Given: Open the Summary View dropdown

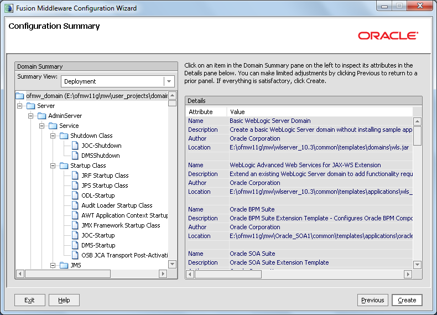Looking at the screenshot, I should [169, 81].
